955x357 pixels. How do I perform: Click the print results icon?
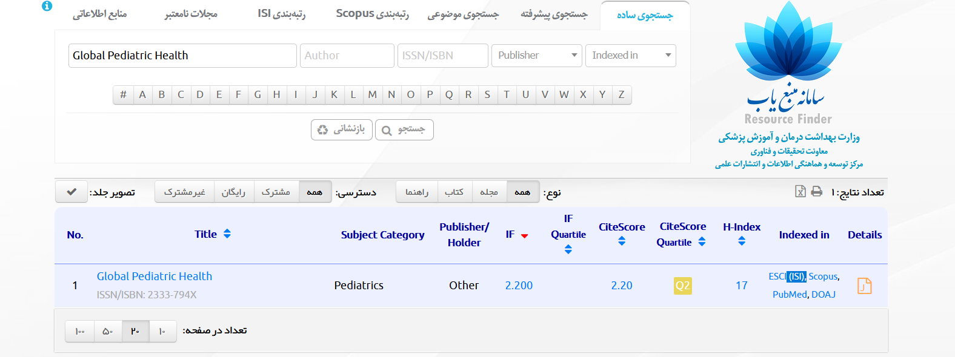(817, 191)
